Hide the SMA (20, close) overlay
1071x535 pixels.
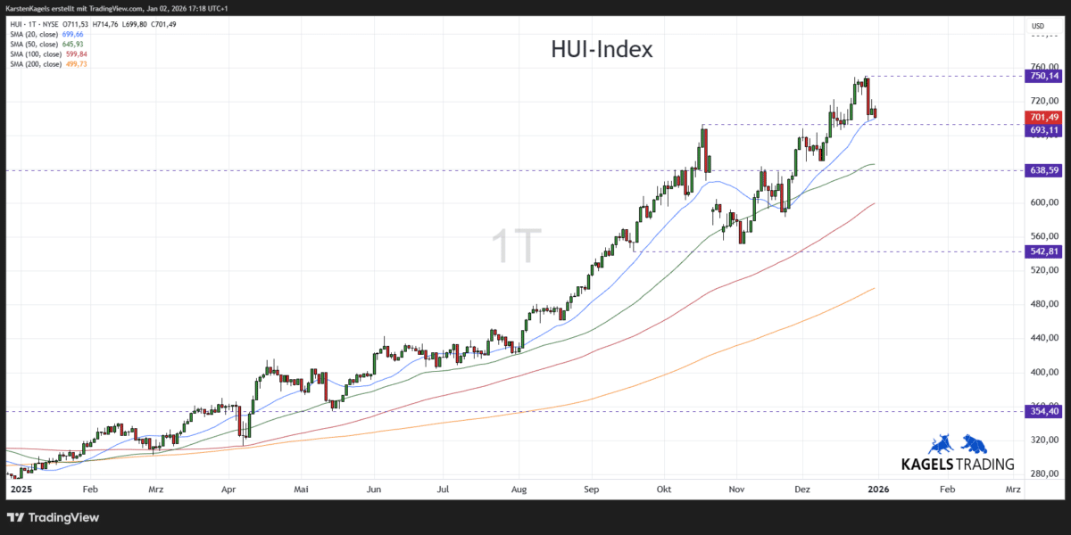[33, 32]
